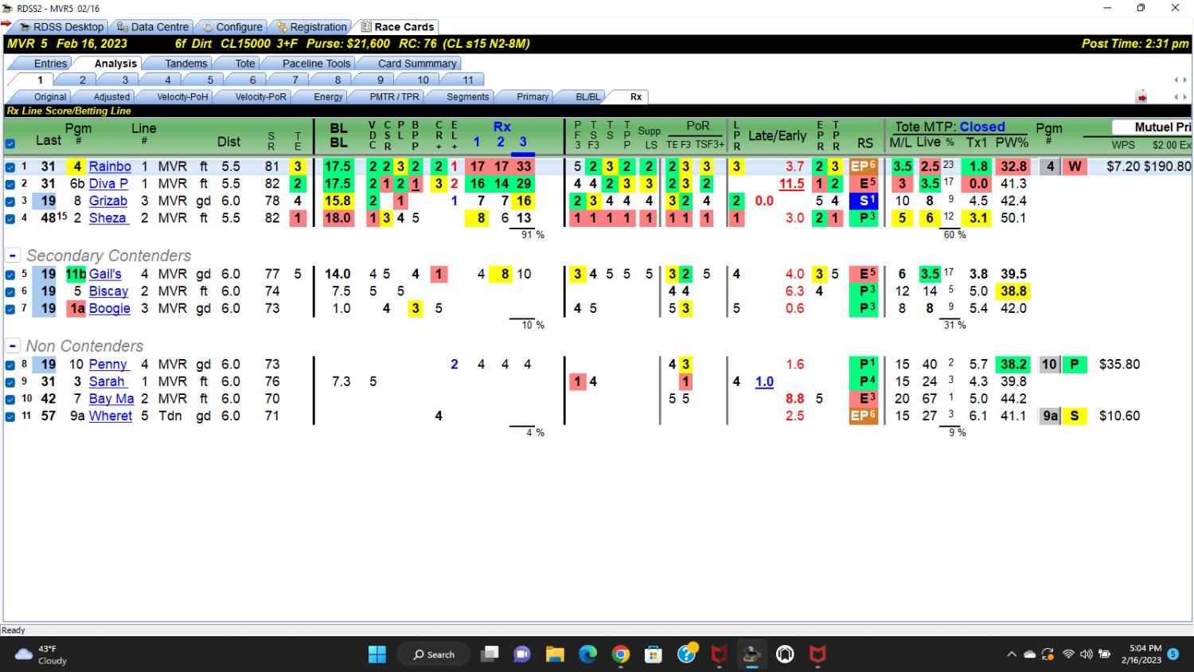Open Google Chrome from the taskbar
1194x672 pixels.
621,654
